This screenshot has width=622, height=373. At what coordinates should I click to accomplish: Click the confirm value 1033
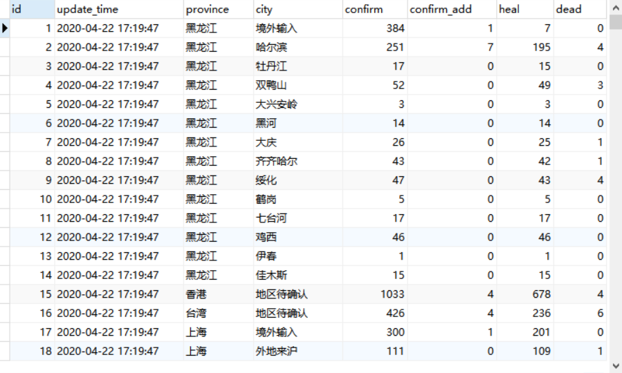pyautogui.click(x=392, y=294)
